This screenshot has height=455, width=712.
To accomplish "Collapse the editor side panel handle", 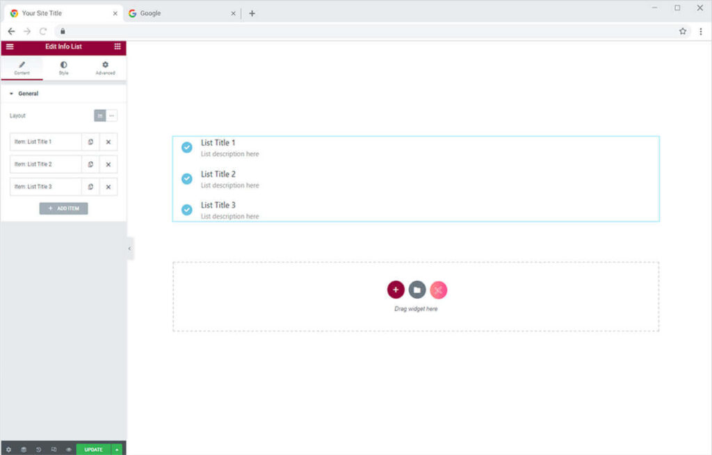I will (x=129, y=249).
